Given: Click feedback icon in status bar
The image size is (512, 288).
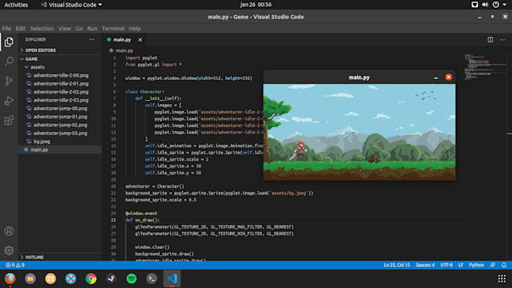Looking at the screenshot, I should click(492, 265).
